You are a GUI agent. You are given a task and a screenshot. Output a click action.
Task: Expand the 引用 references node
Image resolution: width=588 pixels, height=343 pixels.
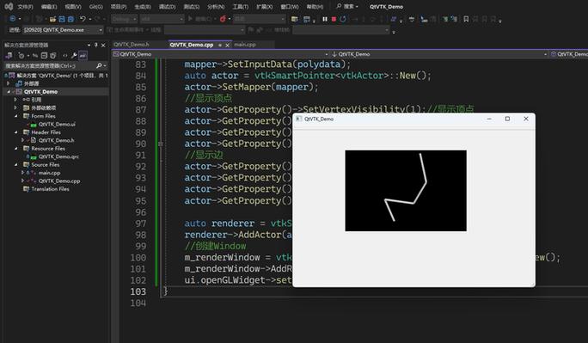(15, 100)
